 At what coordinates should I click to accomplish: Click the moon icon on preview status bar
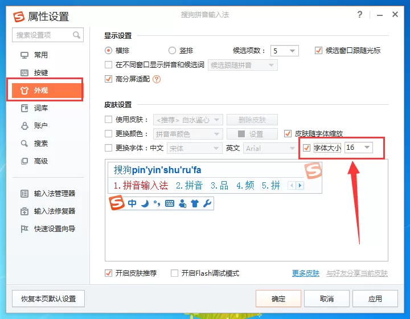click(145, 203)
